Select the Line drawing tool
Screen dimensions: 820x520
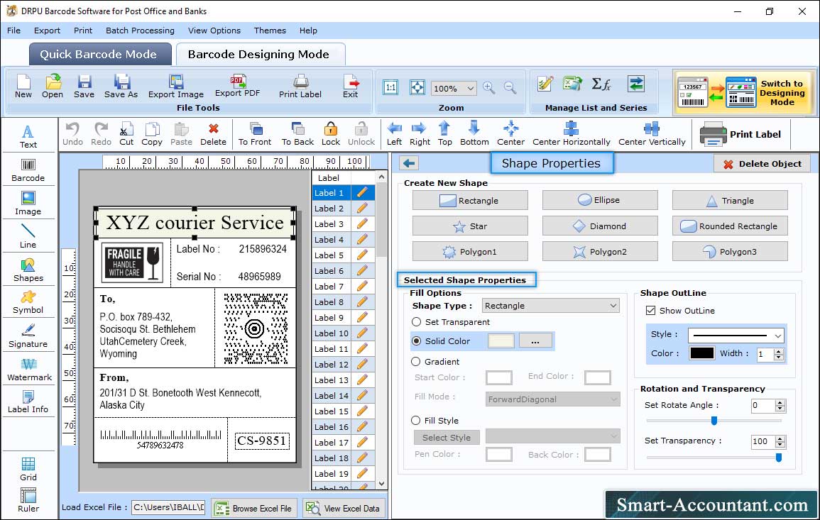[28, 236]
